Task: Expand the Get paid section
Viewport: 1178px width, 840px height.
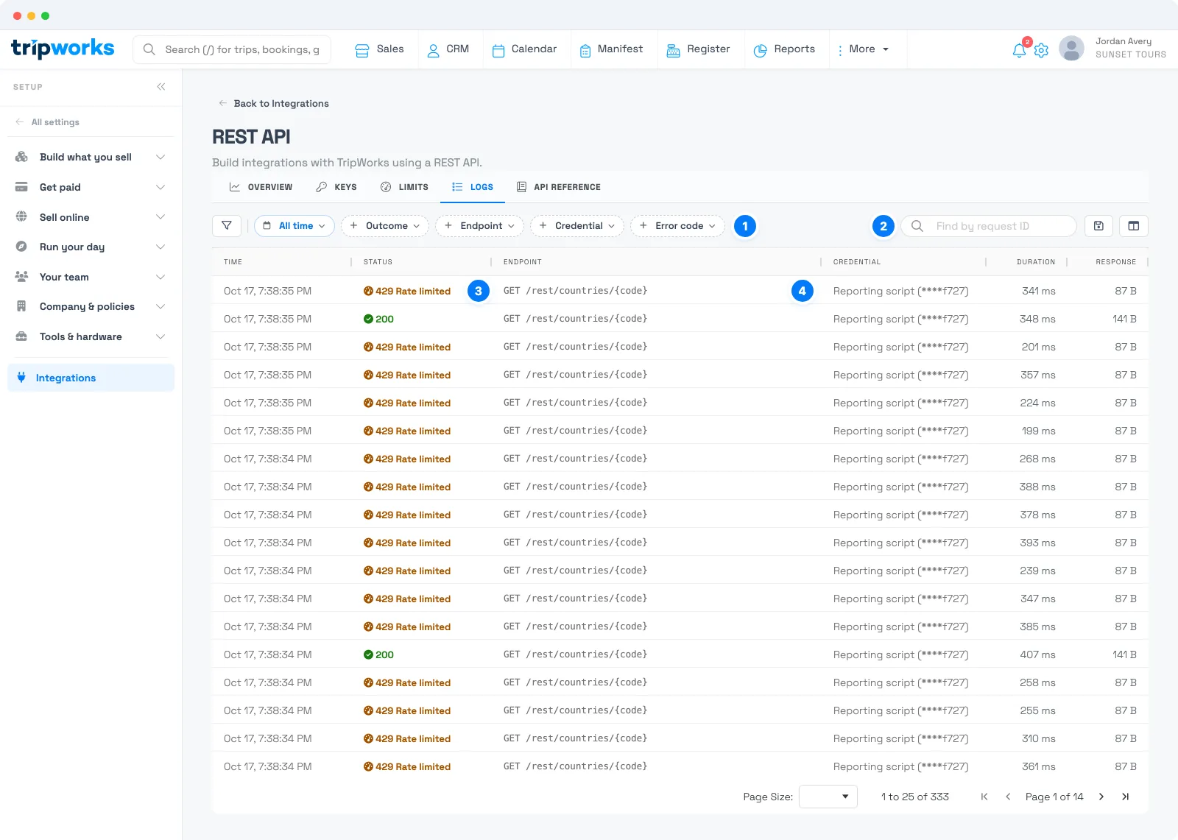Action: pyautogui.click(x=91, y=187)
